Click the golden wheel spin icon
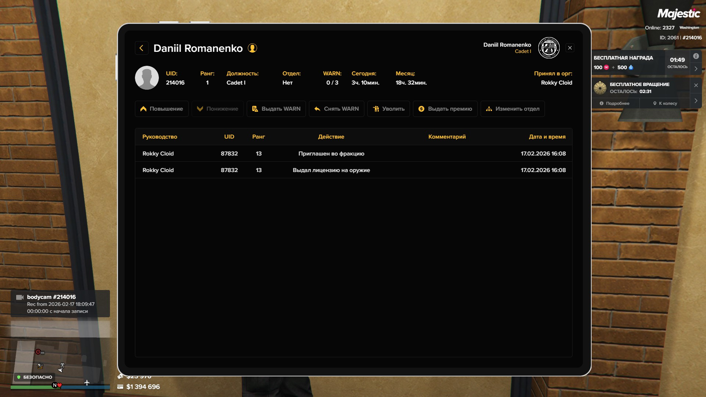 pos(600,88)
